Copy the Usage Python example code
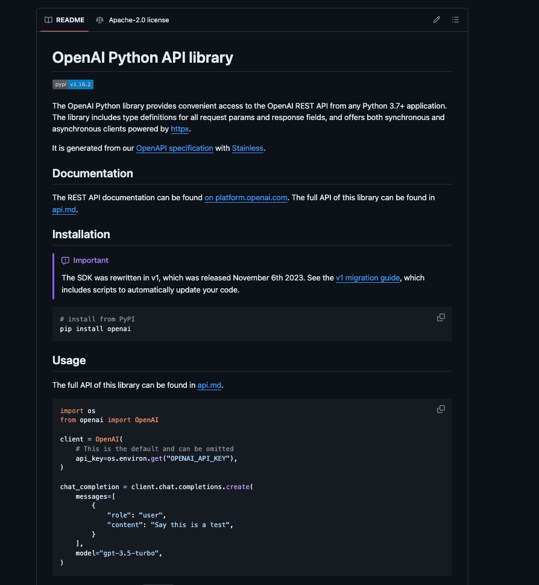 tap(441, 409)
